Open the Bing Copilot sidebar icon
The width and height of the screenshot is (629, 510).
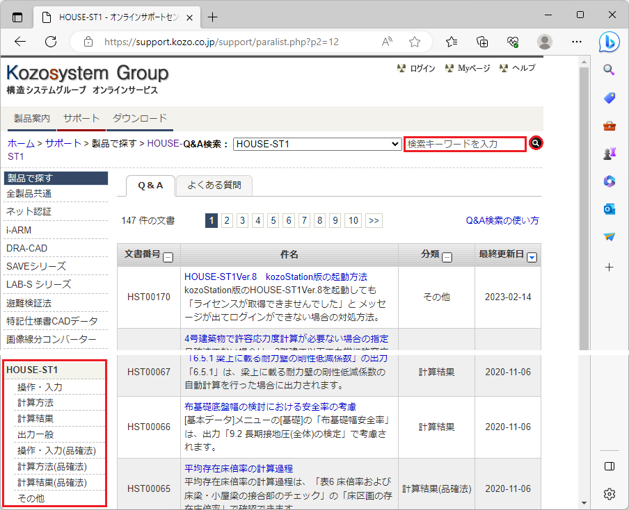point(609,42)
